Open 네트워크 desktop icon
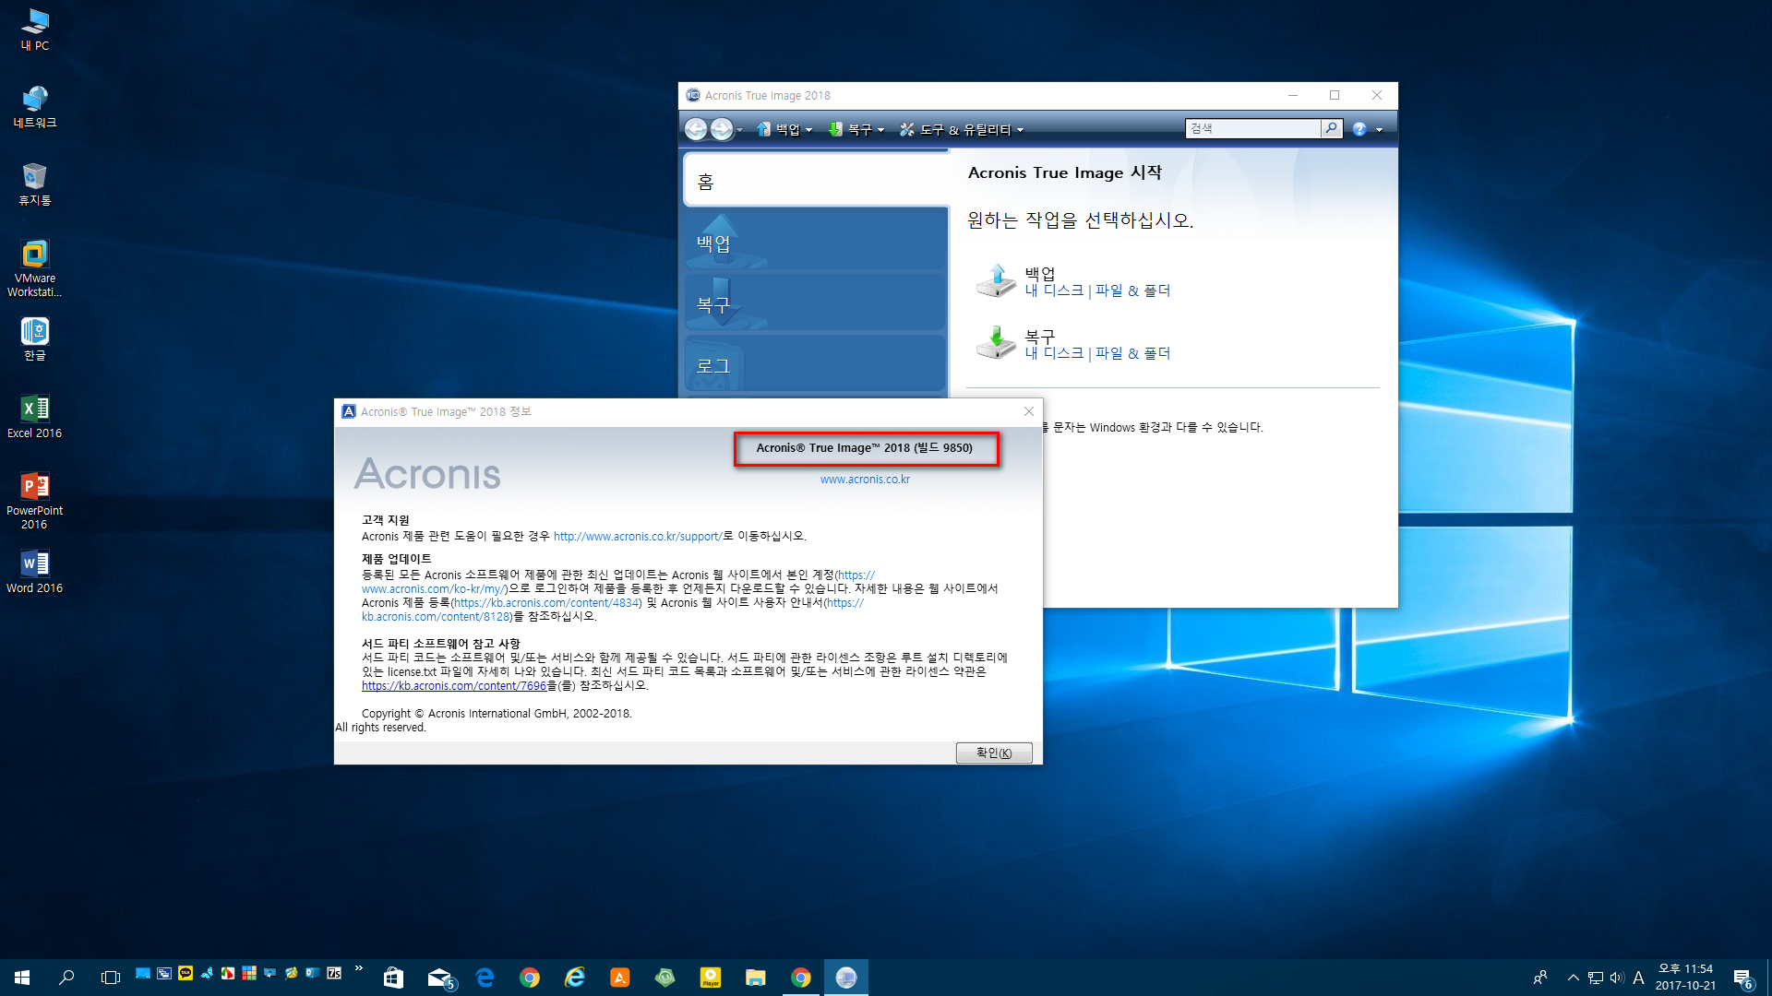Viewport: 1772px width, 996px height. pos(35,107)
